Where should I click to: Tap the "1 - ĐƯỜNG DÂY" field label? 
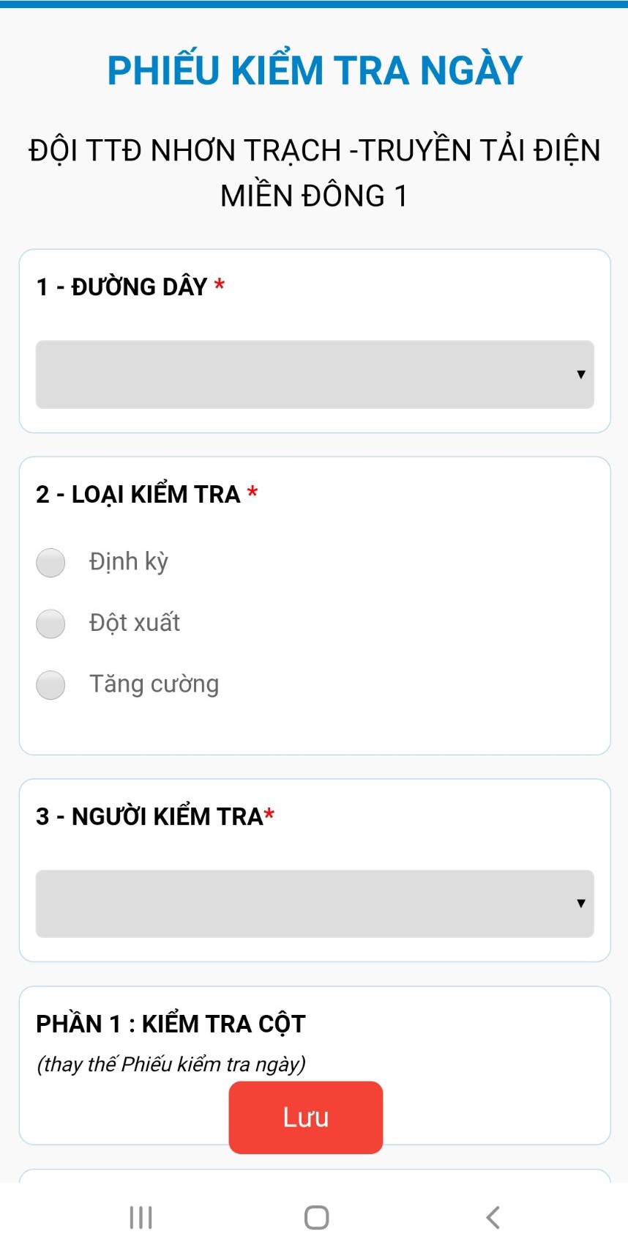click(122, 287)
